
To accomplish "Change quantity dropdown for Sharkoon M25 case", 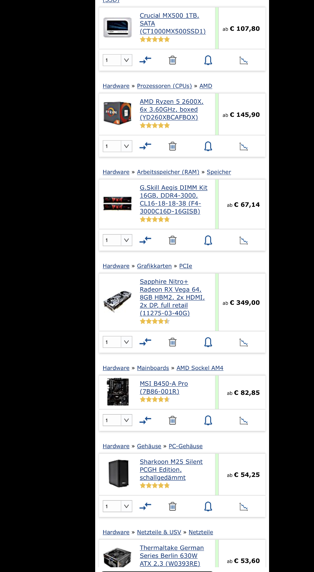I will [118, 506].
